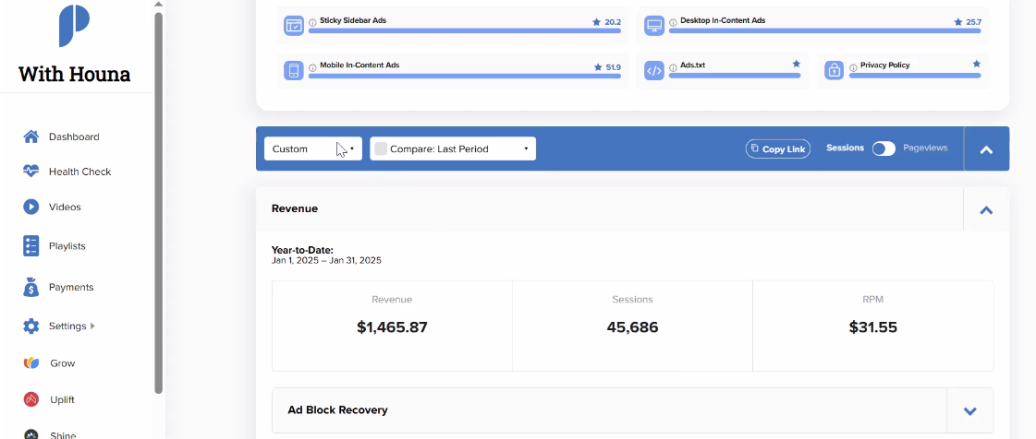Expand the Ad Block Recovery section
This screenshot has width=1036, height=439.
pos(970,410)
